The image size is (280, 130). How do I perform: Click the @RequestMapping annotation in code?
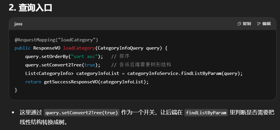[33, 40]
